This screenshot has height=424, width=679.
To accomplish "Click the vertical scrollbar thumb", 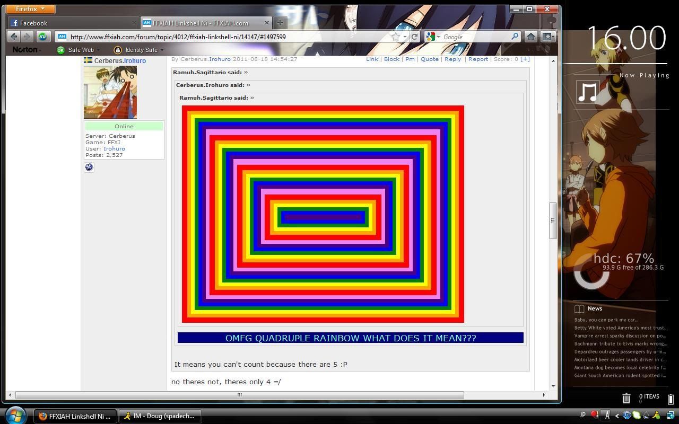I will (x=552, y=220).
